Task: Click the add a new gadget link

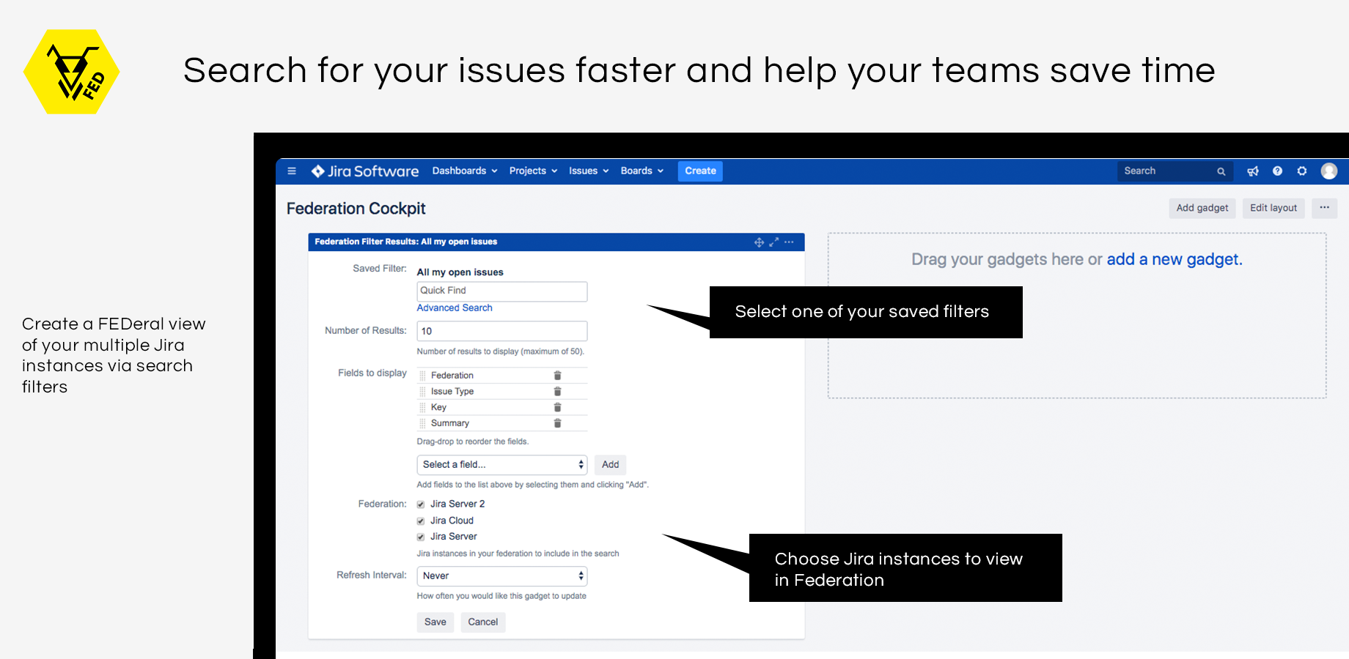Action: (1175, 259)
